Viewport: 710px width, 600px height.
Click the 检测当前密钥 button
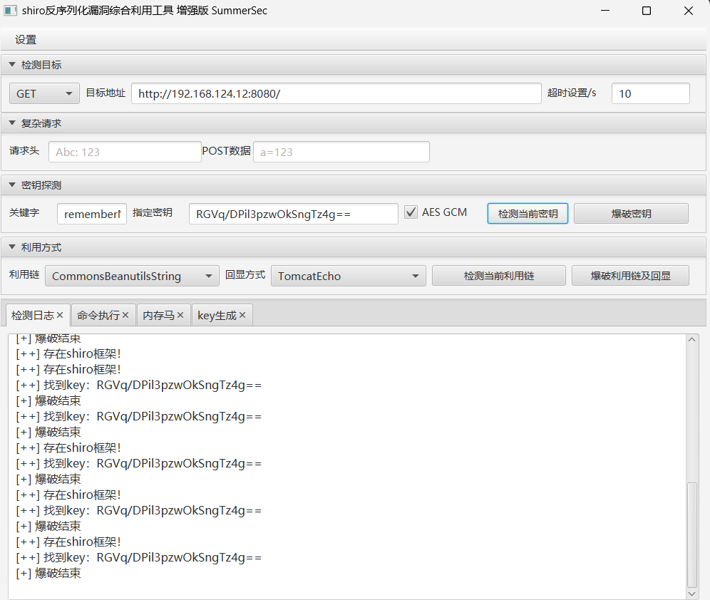tap(528, 214)
